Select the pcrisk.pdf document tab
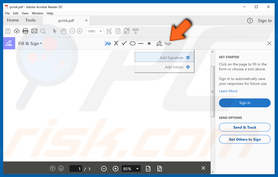Image resolution: width=278 pixels, height=177 pixels. (x=66, y=20)
